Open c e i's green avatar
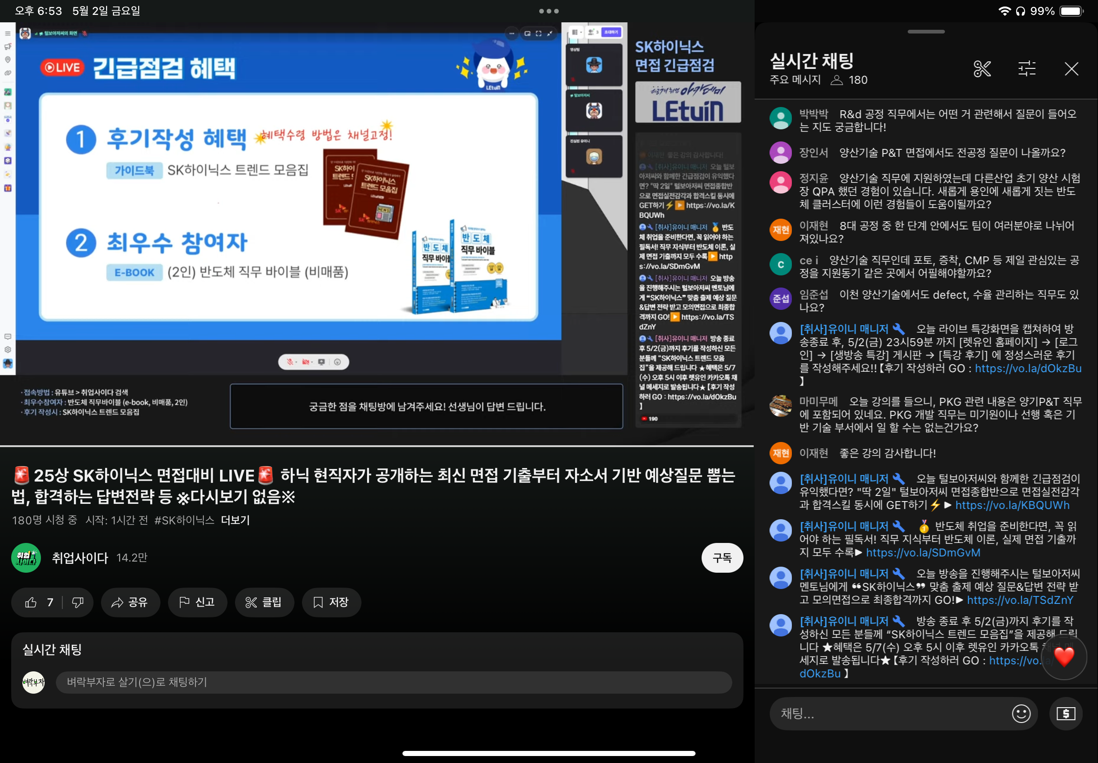Image resolution: width=1098 pixels, height=763 pixels. [x=781, y=264]
